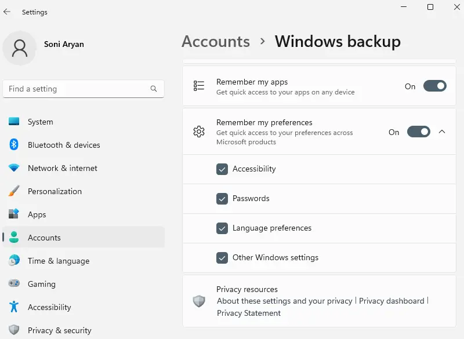This screenshot has height=339, width=464.
Task: Click inside the Find a setting search box
Action: (75, 89)
